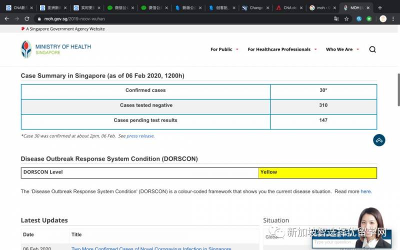Expand the For Healthcare Professionals menu
Image resolution: width=400 pixels, height=250 pixels.
[x=282, y=49]
